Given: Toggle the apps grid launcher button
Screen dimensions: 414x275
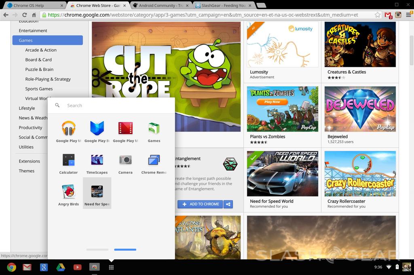Looking at the screenshot, I should coord(111,267).
